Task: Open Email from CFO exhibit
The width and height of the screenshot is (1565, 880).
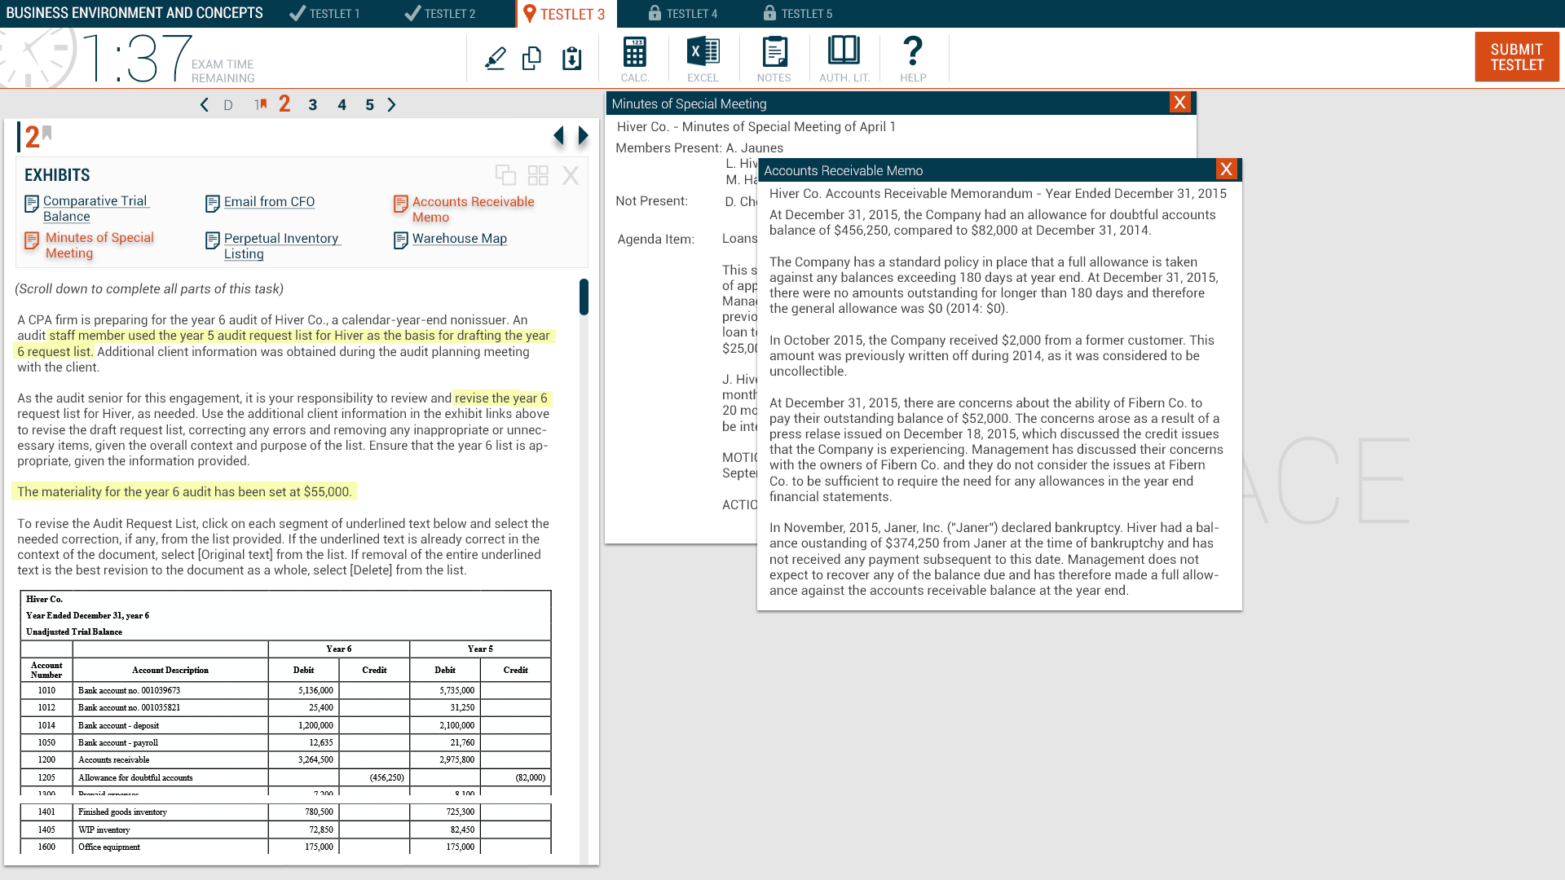Action: pos(269,201)
